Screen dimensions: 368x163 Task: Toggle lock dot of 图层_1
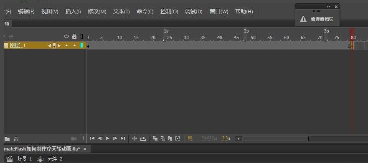[75, 46]
